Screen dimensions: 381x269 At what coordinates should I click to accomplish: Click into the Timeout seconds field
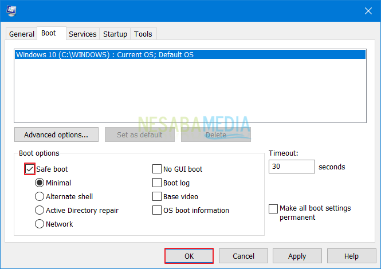pos(291,167)
